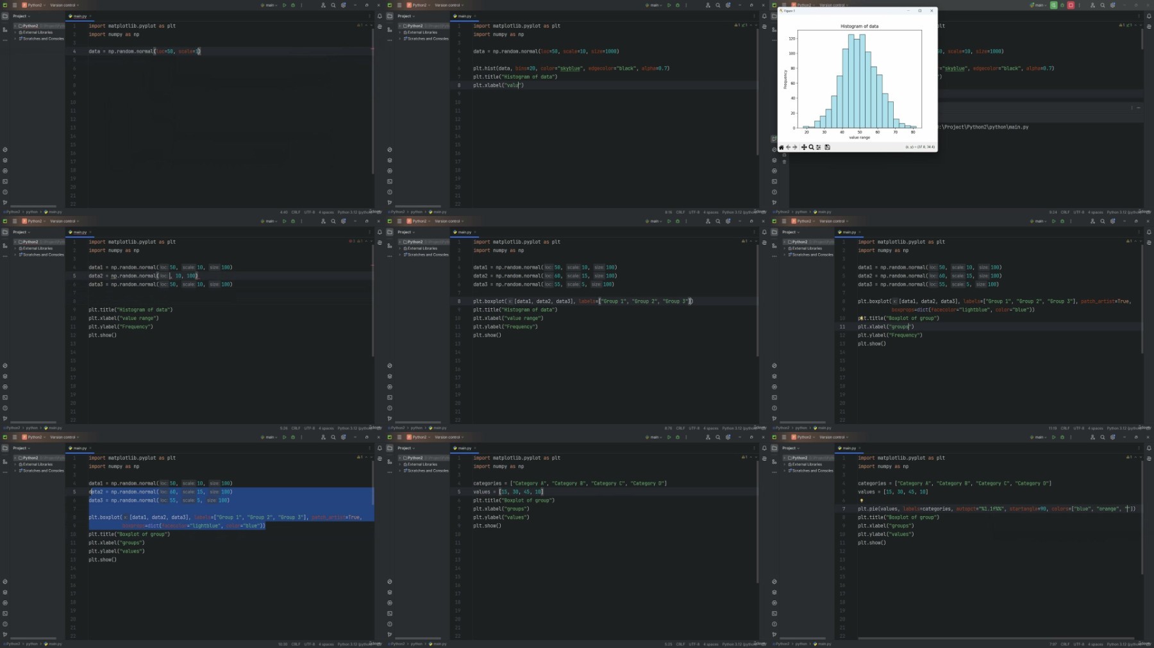Click plt.boxplot line in center editor
The width and height of the screenshot is (1154, 648).
583,301
